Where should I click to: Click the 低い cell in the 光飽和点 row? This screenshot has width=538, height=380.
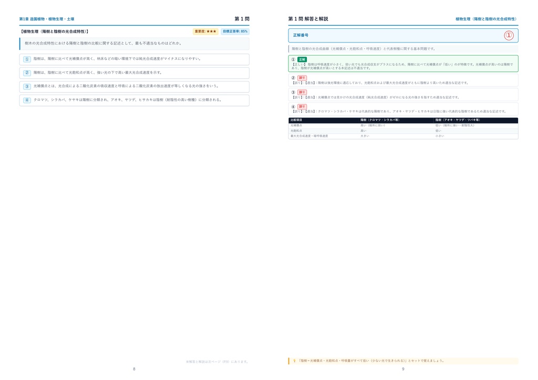pos(438,131)
